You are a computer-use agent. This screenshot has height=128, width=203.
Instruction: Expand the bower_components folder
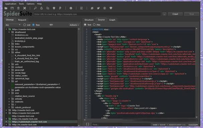click(9, 47)
